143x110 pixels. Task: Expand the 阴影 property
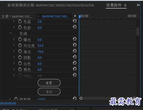click(x=14, y=57)
